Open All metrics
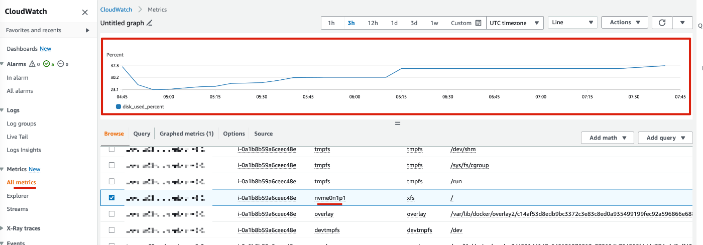 (x=22, y=182)
